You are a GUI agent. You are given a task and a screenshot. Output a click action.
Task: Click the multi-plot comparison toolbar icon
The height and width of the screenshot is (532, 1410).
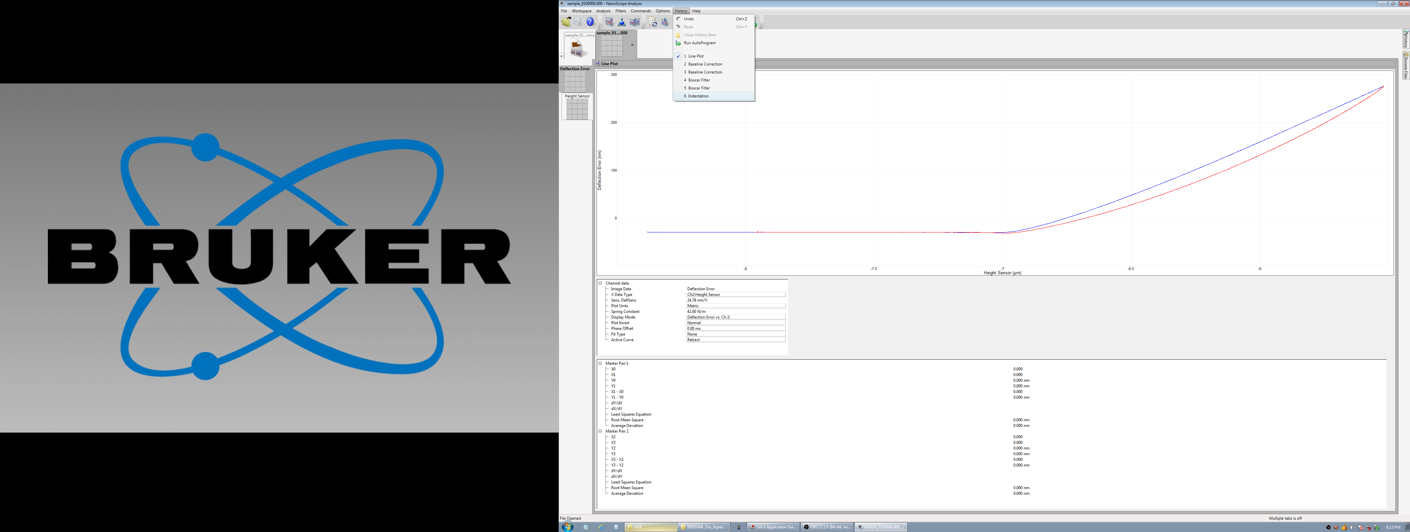coord(634,22)
